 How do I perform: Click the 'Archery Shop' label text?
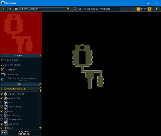tap(15, 120)
